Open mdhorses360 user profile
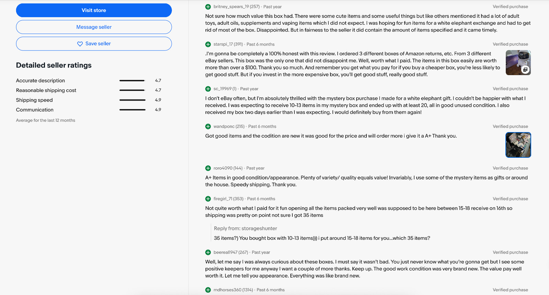The image size is (549, 295). coord(227,290)
